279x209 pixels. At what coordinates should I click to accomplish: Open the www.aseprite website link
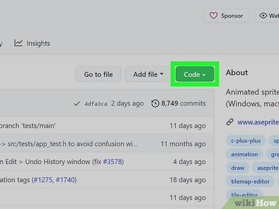[x=258, y=122]
